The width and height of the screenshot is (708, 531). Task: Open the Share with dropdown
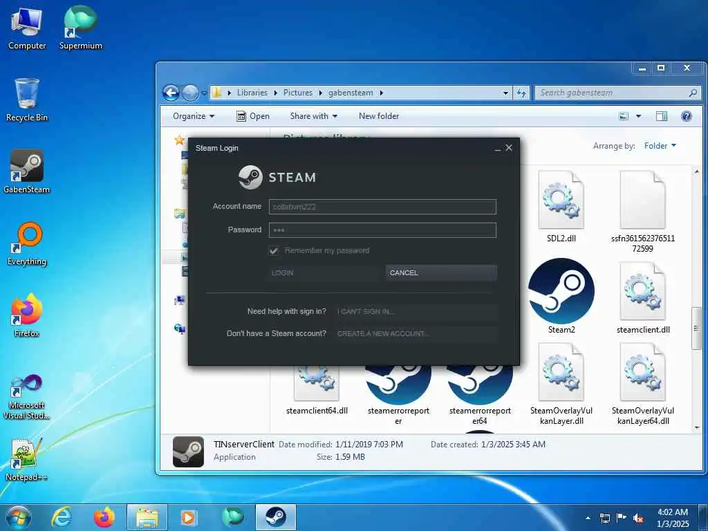tap(314, 116)
